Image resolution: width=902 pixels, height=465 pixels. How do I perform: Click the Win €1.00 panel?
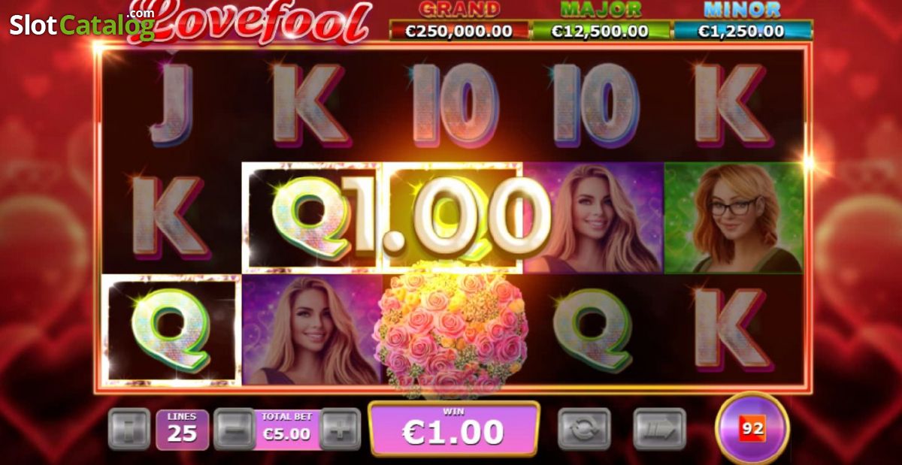coord(453,429)
